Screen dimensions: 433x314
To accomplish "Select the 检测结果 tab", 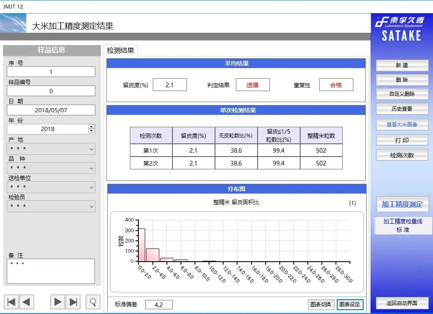I will click(x=120, y=51).
